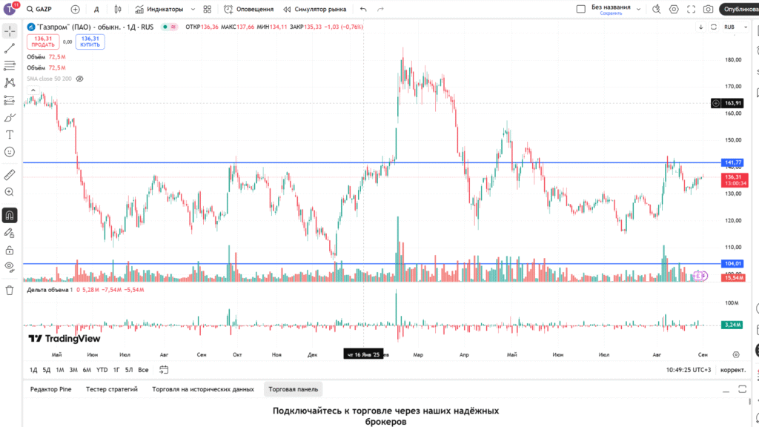
Task: Lock all drawing tools
Action: tap(10, 251)
